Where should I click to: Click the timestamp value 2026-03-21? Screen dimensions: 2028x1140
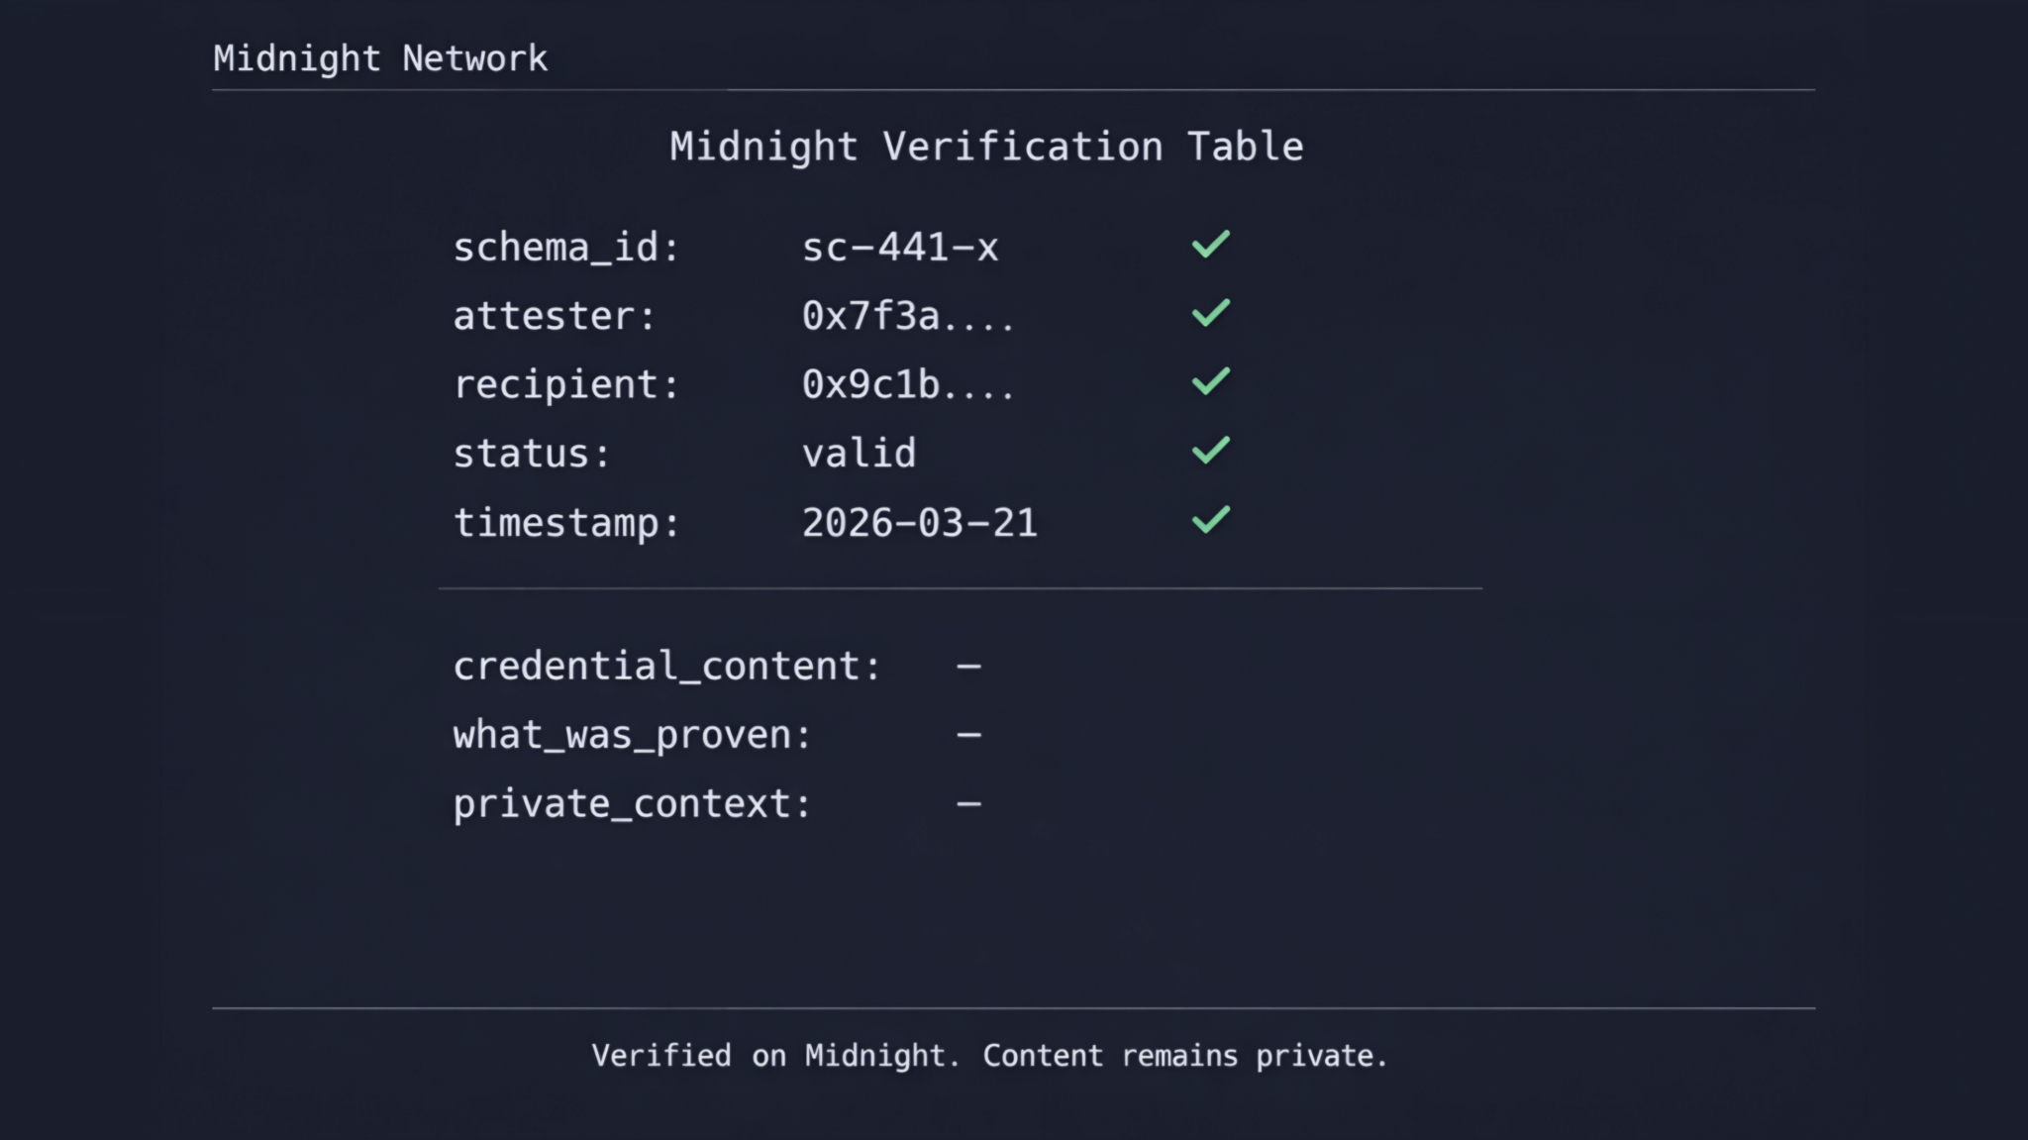pos(919,523)
